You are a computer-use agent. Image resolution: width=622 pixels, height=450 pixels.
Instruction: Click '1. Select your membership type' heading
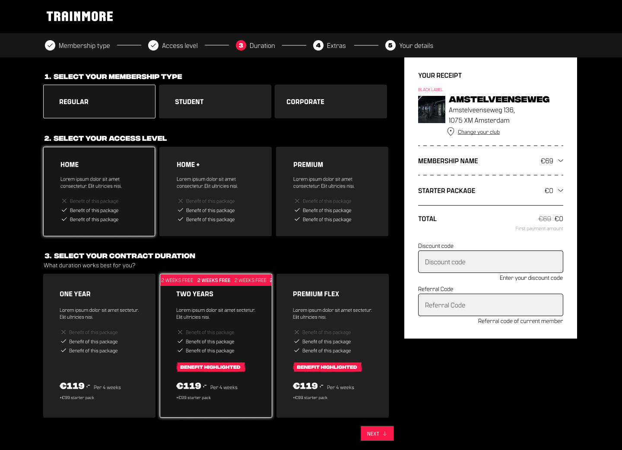113,76
